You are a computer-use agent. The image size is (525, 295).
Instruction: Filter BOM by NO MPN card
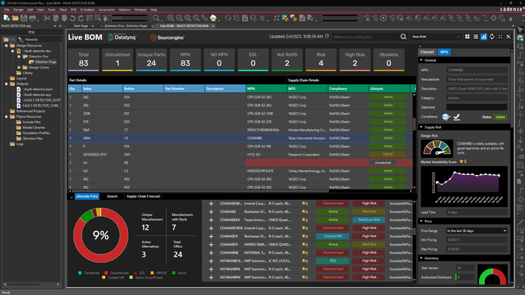pos(219,59)
